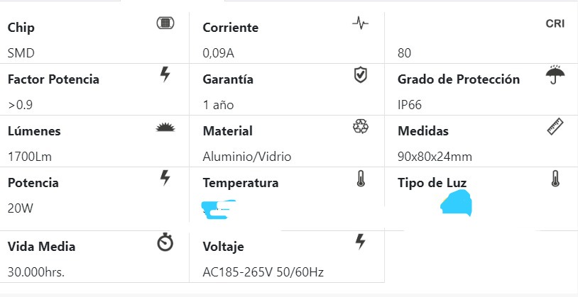Click the Aluminio/Vidrio material value
The image size is (578, 297).
coord(246,157)
